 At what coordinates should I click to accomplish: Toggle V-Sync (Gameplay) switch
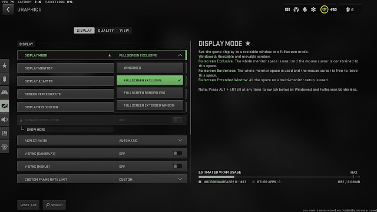(177, 153)
